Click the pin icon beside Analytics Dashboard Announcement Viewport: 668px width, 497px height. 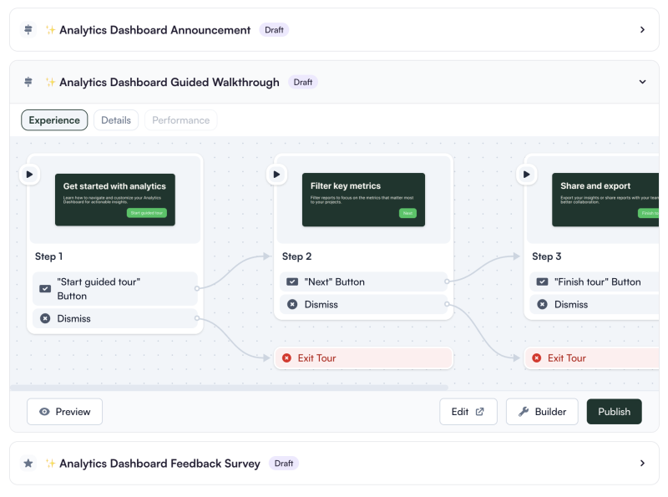(x=28, y=29)
